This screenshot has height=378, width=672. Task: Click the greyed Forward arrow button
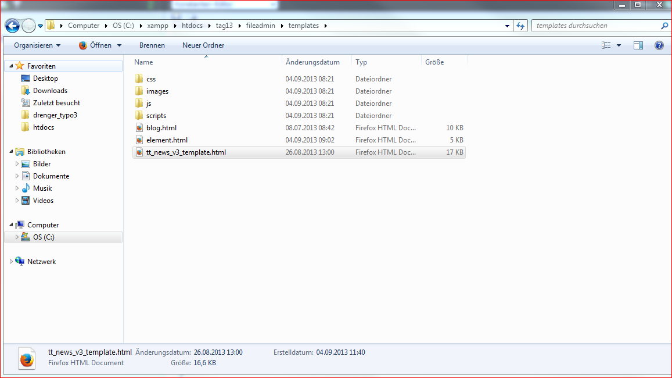coord(28,26)
